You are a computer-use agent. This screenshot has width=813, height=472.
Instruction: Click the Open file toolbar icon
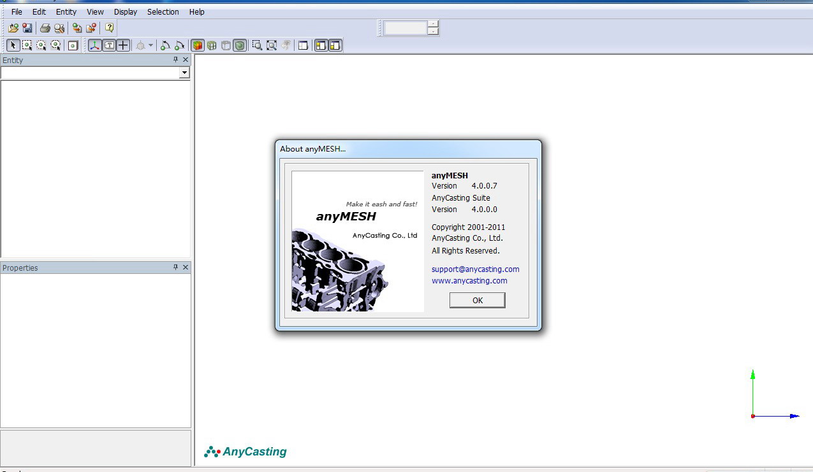tap(13, 28)
